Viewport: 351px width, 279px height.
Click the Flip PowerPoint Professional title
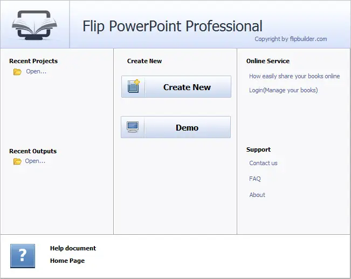pos(173,26)
